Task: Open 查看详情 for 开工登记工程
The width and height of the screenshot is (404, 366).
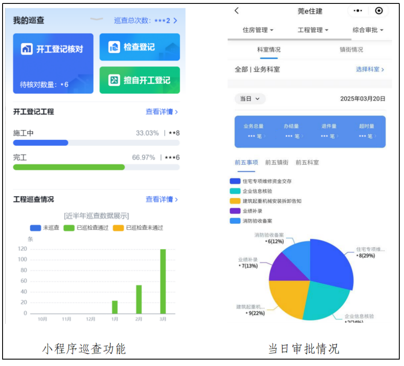Action: [x=162, y=112]
